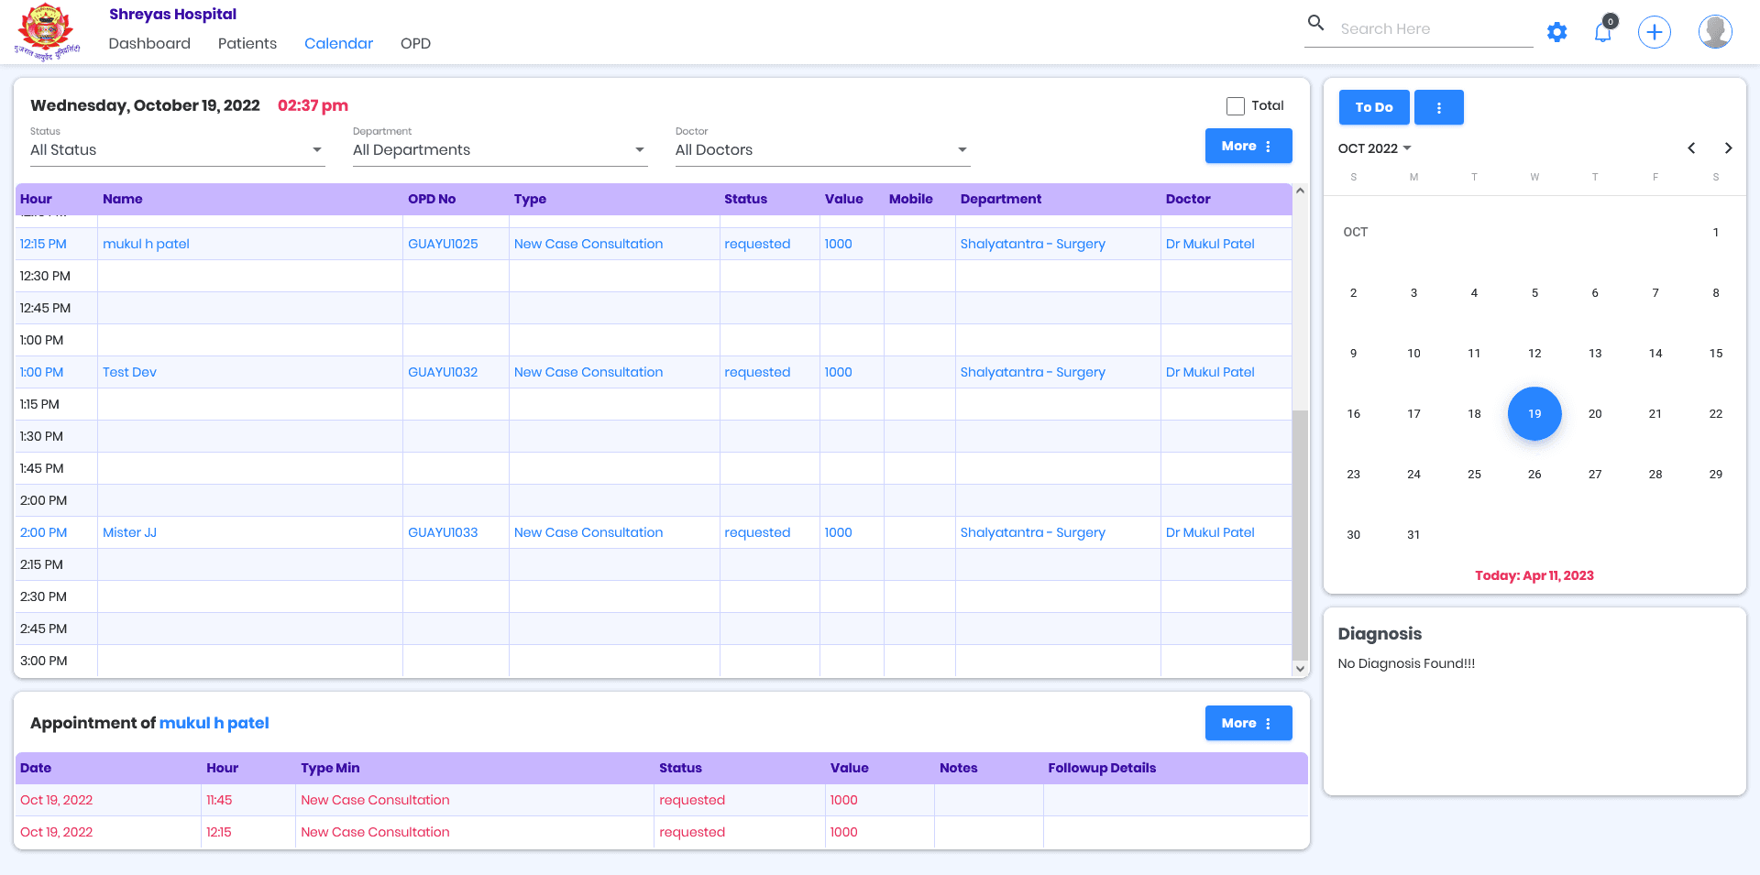The height and width of the screenshot is (875, 1760).
Task: Switch to the Patients tab
Action: (247, 43)
